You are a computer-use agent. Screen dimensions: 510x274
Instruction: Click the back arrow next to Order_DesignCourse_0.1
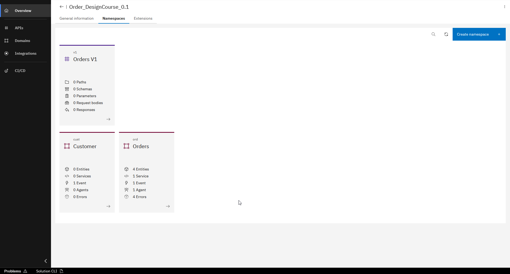coord(61,7)
